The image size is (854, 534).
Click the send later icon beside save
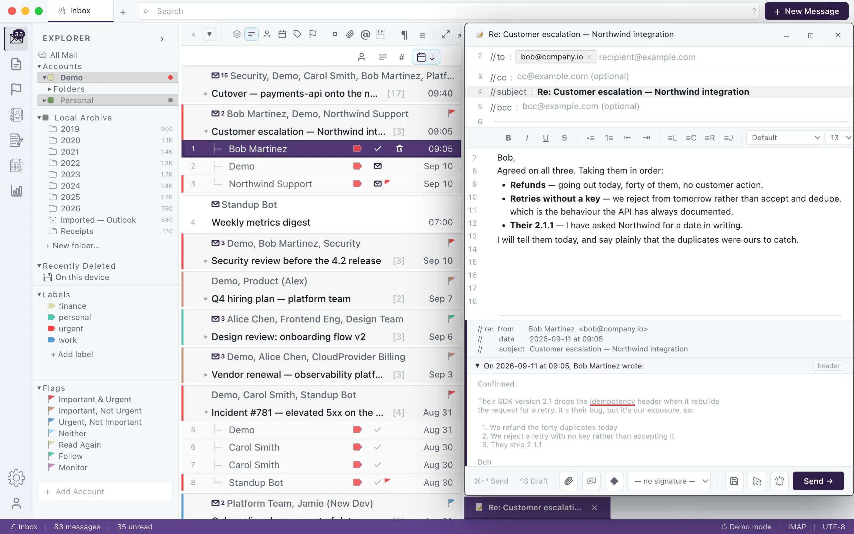[757, 481]
